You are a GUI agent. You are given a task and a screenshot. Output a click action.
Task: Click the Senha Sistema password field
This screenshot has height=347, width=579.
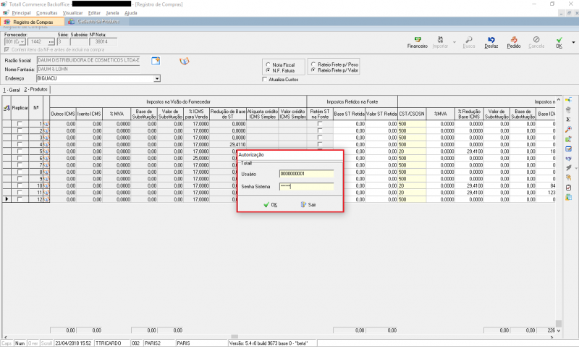305,186
